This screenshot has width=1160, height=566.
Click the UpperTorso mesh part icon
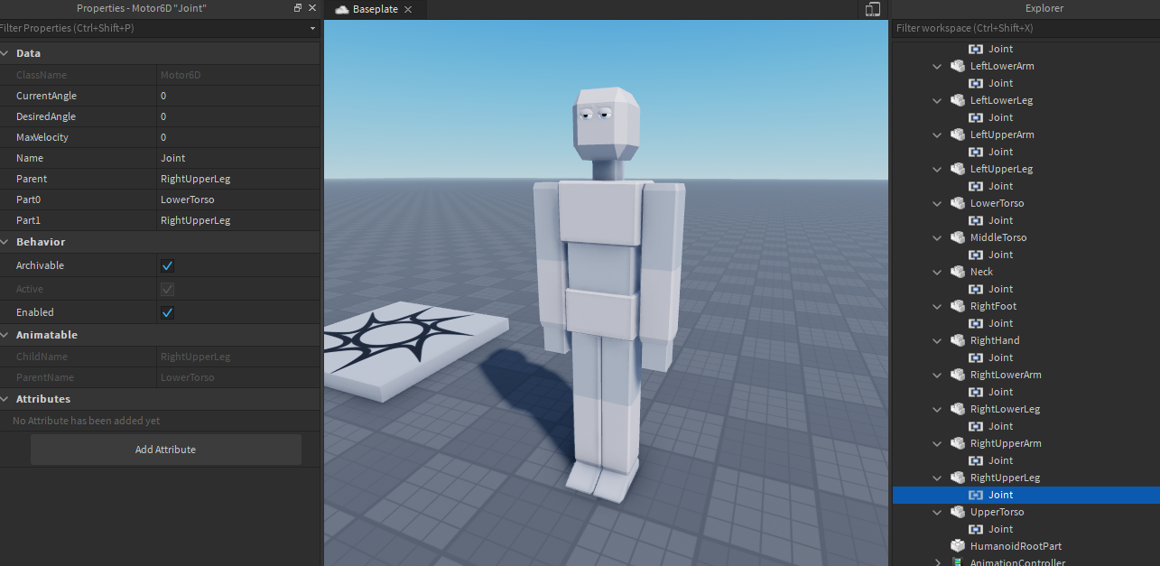[958, 512]
